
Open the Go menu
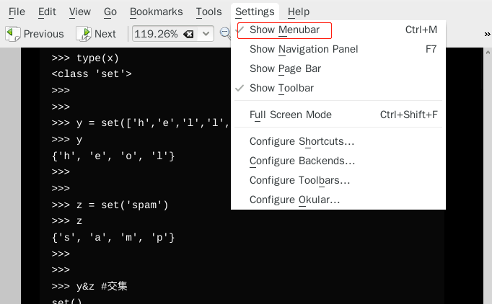click(110, 12)
